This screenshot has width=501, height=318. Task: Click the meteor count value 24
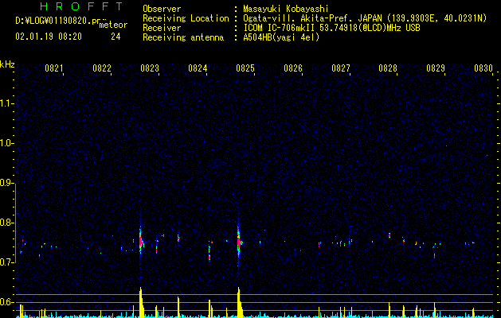(115, 37)
